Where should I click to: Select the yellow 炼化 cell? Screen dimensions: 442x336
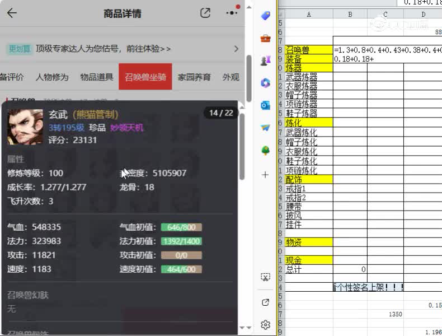click(x=309, y=123)
